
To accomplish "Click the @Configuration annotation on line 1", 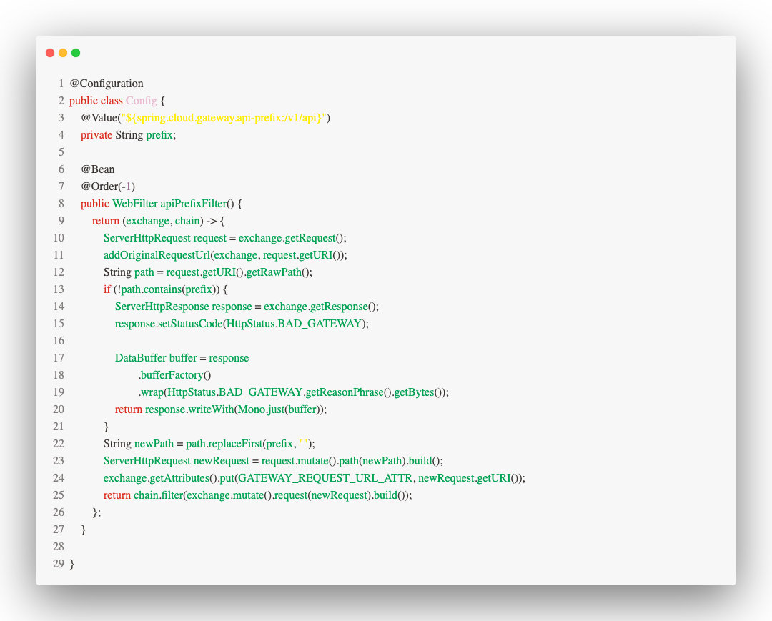I will [x=107, y=83].
